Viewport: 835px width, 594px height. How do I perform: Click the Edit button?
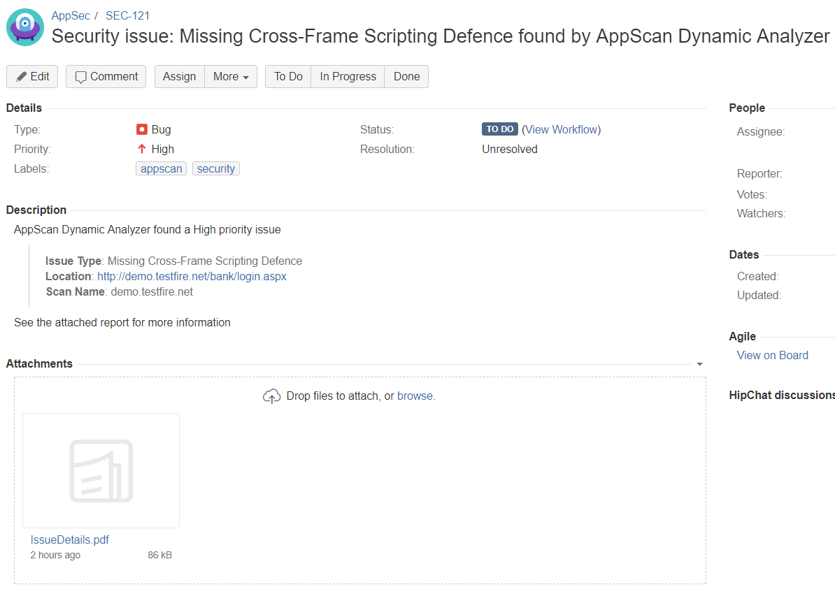pos(32,77)
